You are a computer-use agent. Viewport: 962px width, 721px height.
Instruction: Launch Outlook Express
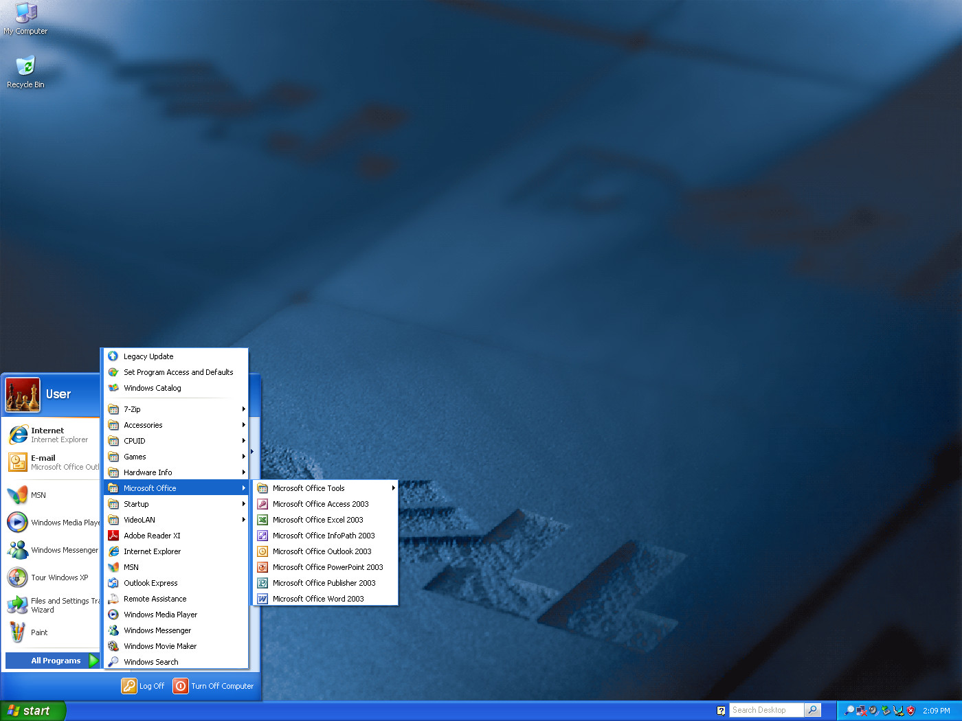[176, 583]
